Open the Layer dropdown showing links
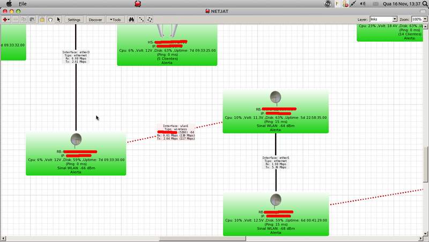The height and width of the screenshot is (242, 429). (x=383, y=19)
